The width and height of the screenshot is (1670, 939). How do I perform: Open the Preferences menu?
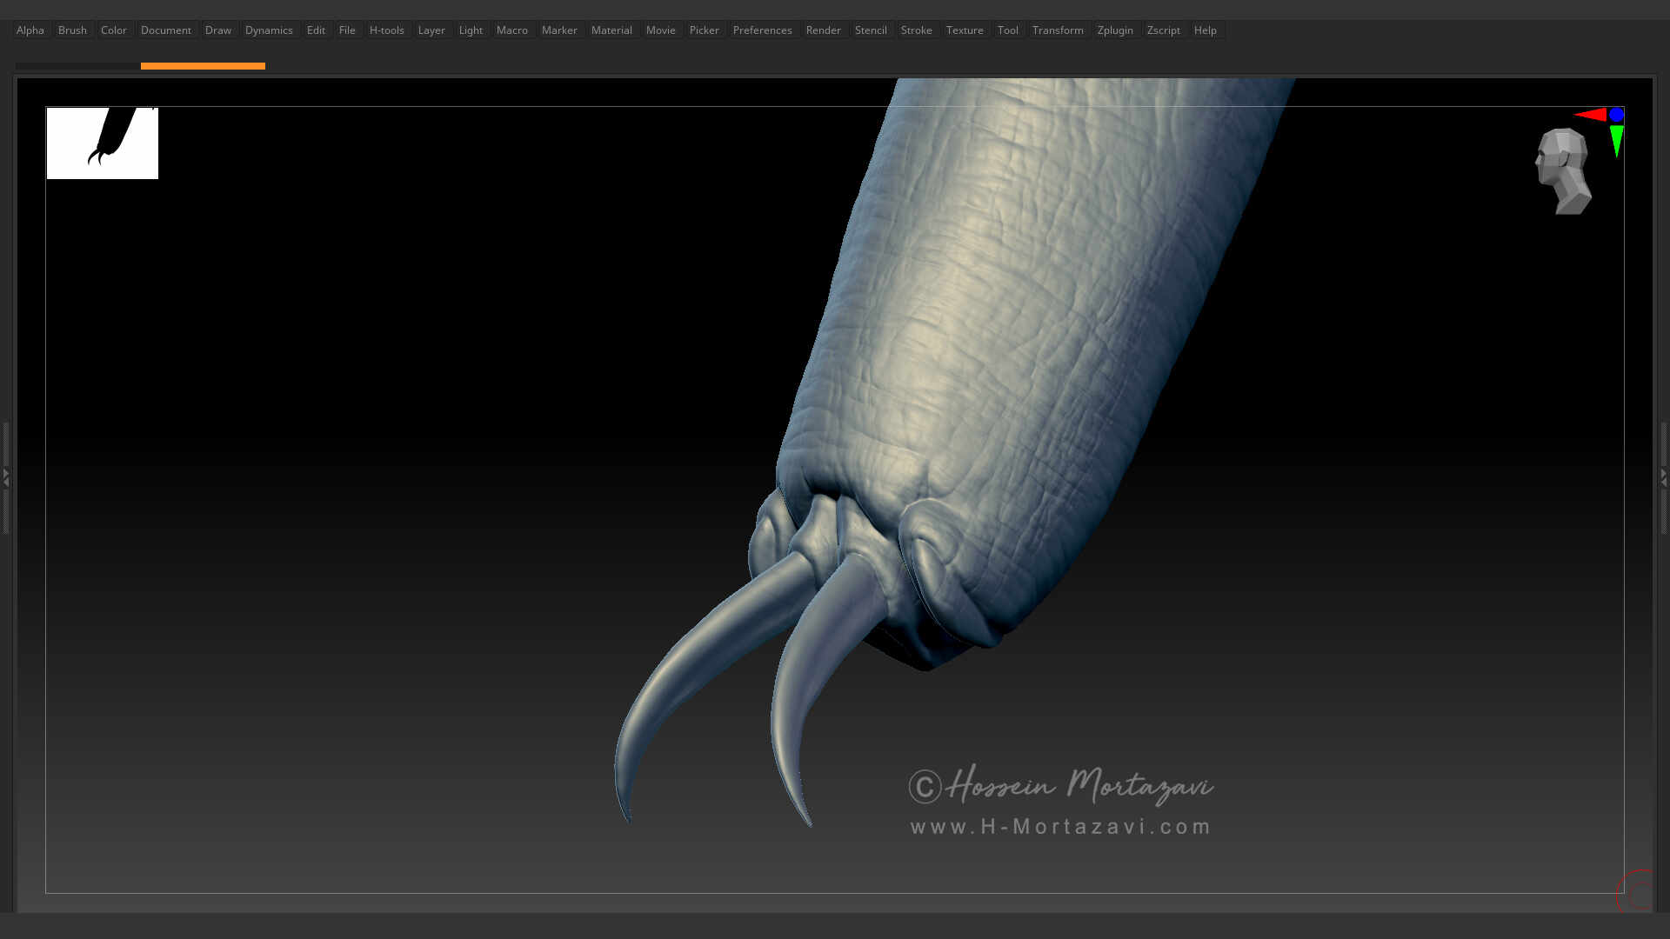point(762,30)
